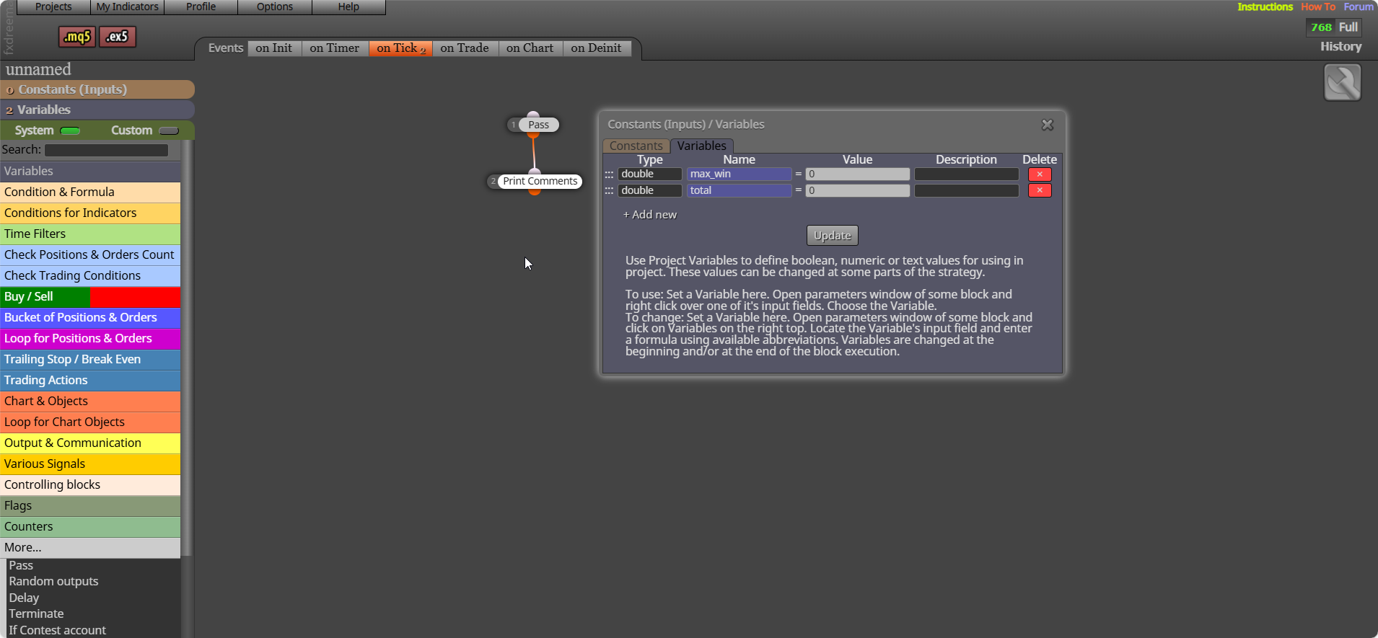The width and height of the screenshot is (1378, 638).
Task: Edit max_win name field
Action: pyautogui.click(x=740, y=174)
